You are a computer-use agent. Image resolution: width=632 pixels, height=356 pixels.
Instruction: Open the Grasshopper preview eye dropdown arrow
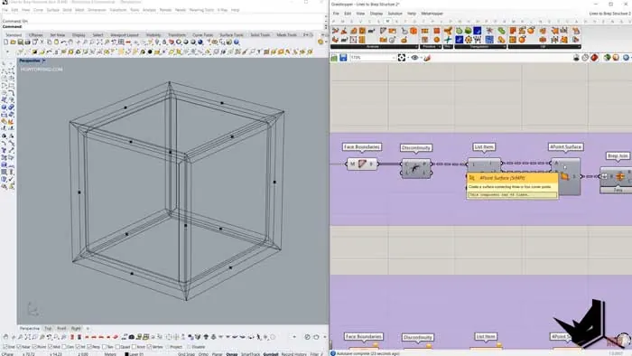pyautogui.click(x=421, y=58)
